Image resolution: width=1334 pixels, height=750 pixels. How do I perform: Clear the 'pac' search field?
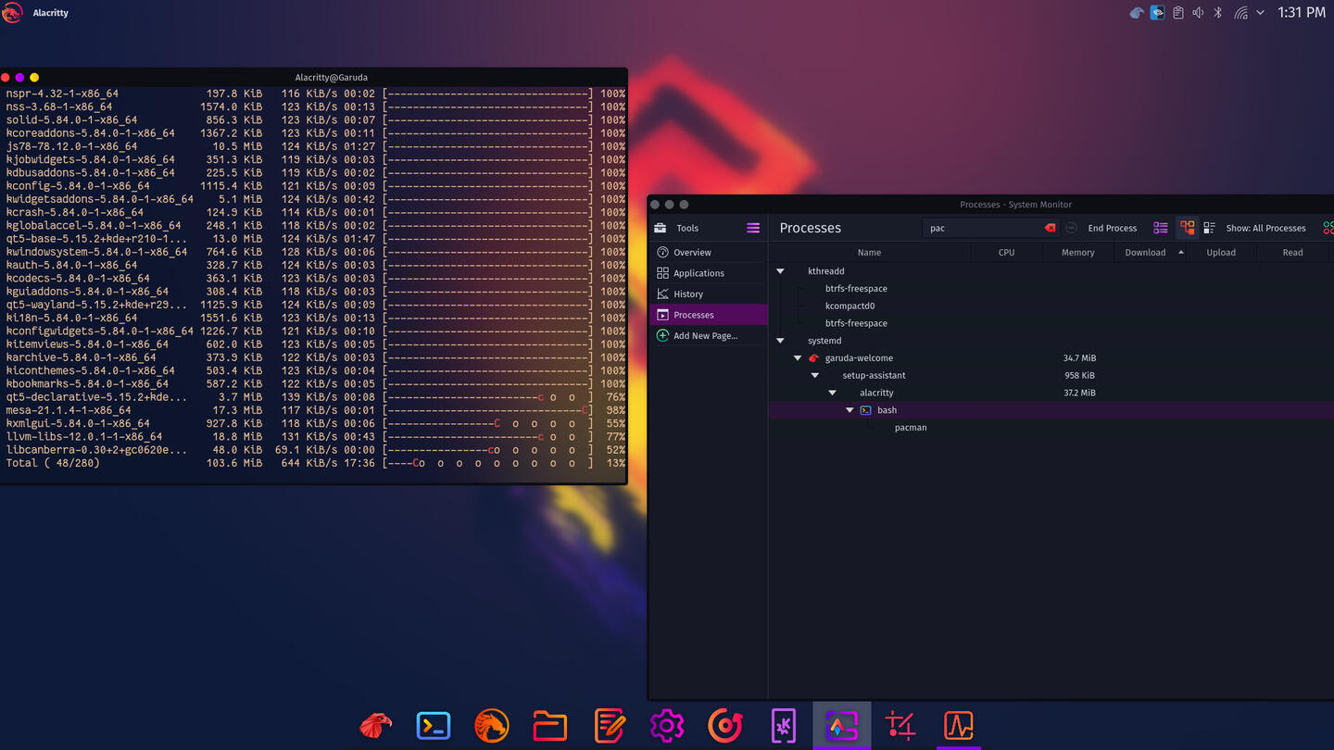[1050, 228]
